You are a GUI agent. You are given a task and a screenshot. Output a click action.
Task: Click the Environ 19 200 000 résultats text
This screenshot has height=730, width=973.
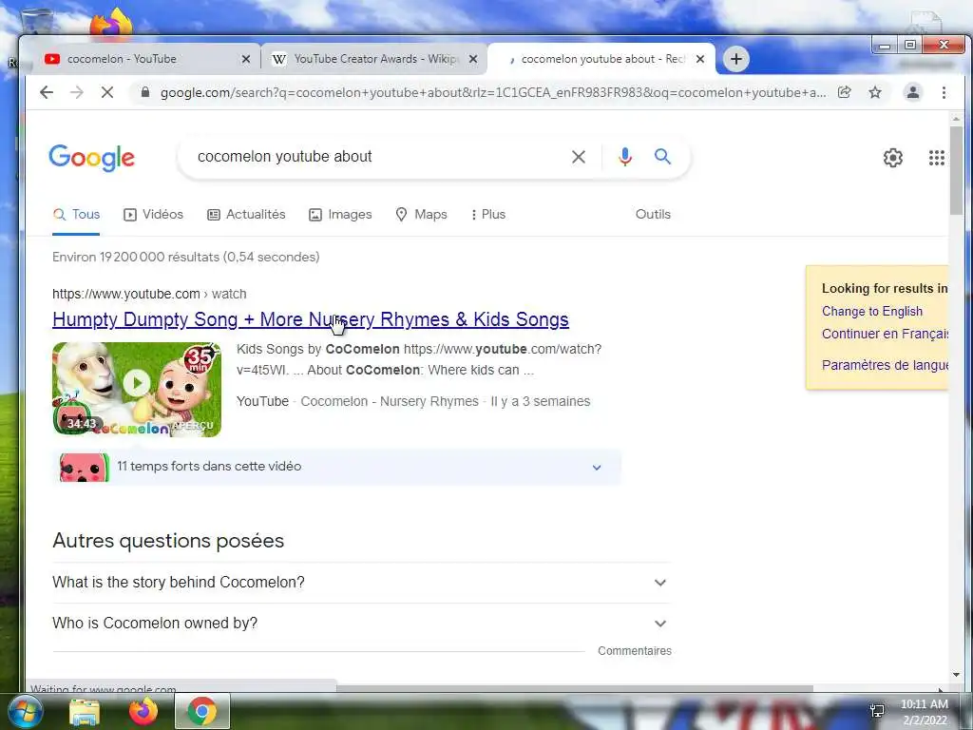pos(185,257)
